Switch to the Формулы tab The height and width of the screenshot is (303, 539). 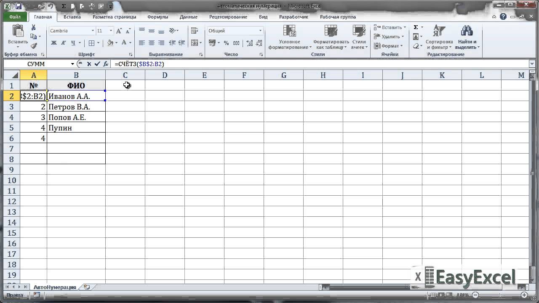(157, 17)
